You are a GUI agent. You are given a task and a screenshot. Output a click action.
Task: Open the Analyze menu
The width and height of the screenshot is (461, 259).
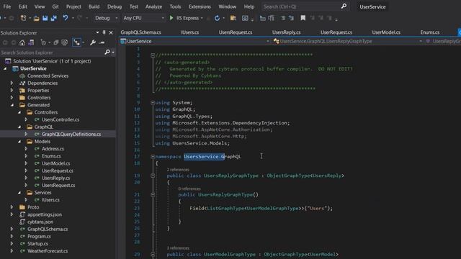(x=153, y=6)
